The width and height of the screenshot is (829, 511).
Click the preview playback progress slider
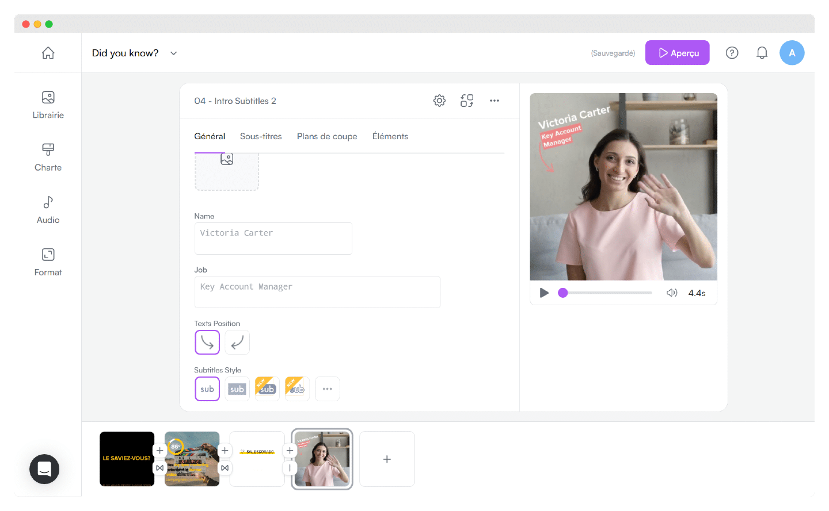point(605,293)
